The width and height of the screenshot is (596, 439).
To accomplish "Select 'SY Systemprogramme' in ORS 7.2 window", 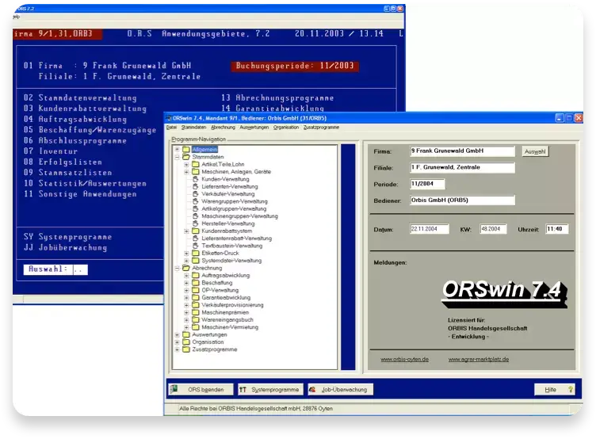I will point(67,237).
